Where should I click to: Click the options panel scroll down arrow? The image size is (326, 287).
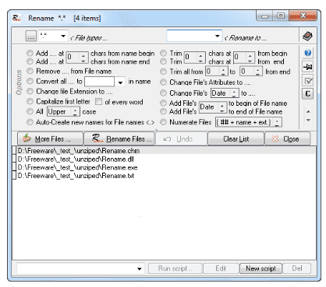pos(308,120)
